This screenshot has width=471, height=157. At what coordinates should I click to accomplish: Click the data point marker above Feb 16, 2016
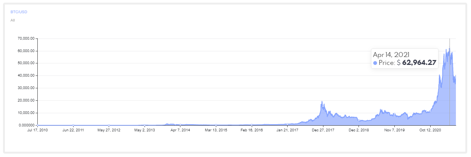252,125
